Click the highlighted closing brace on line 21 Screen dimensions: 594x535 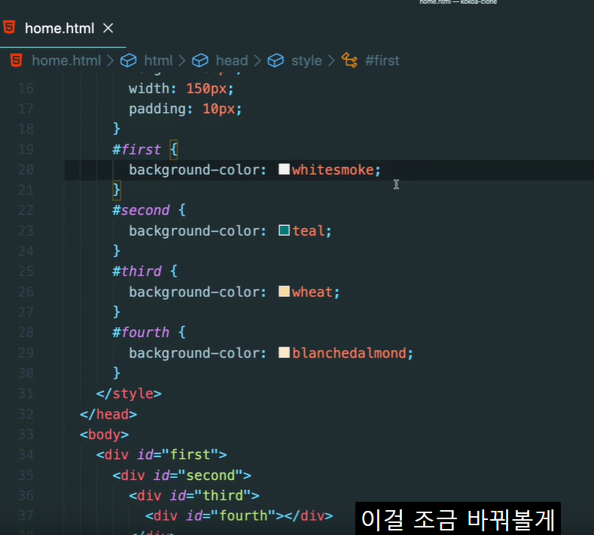[117, 190]
